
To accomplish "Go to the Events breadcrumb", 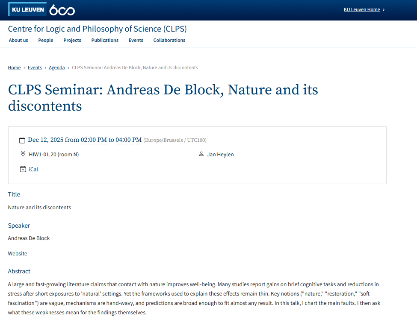I will [35, 67].
